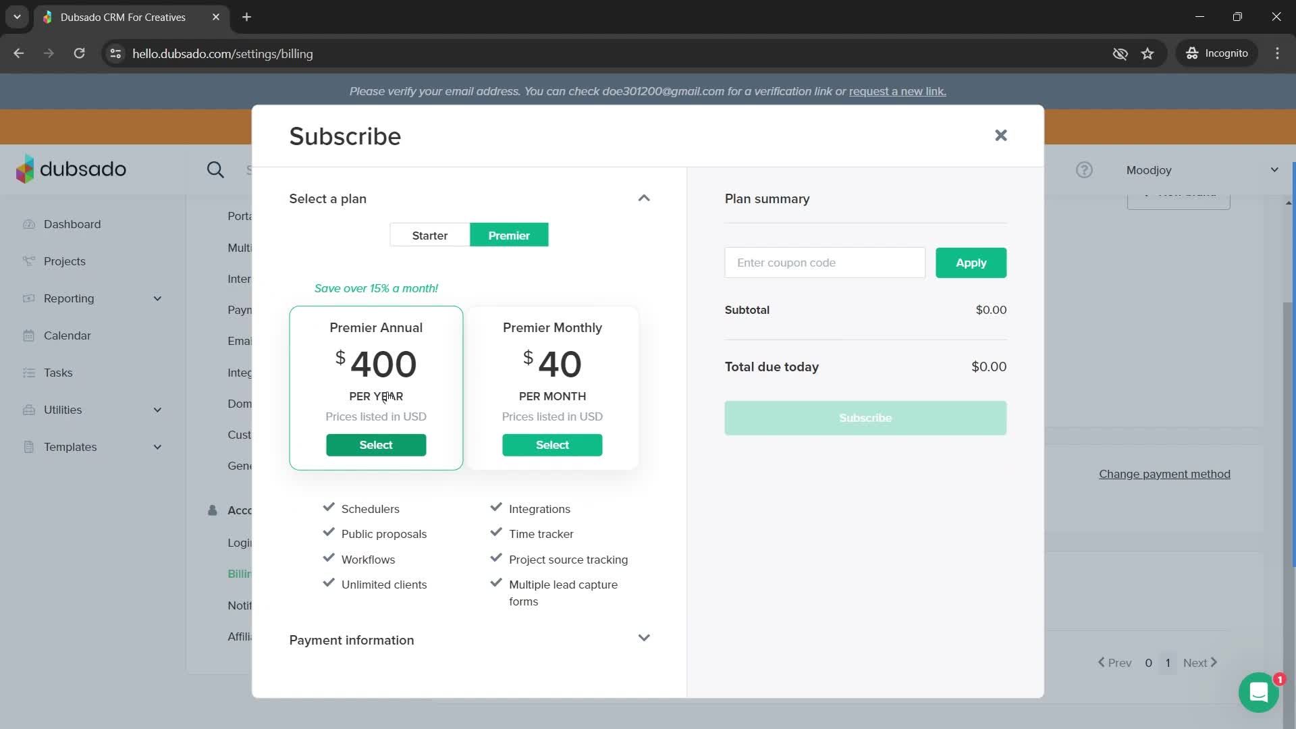Click the Workflows feature text

pyautogui.click(x=368, y=560)
